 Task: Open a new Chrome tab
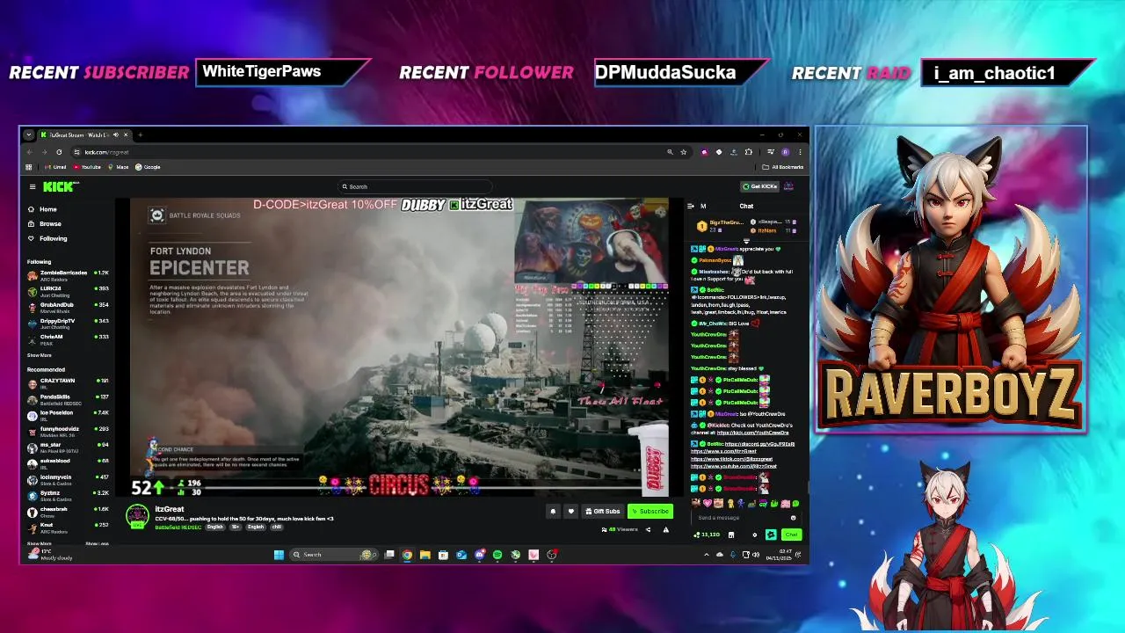point(140,135)
